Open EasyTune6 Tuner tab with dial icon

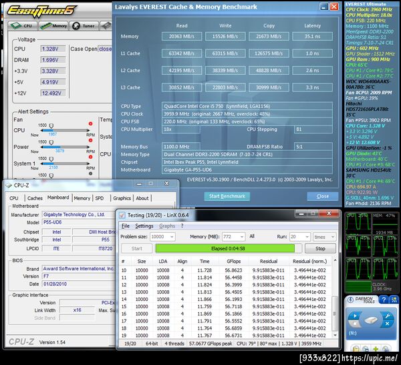pos(84,26)
